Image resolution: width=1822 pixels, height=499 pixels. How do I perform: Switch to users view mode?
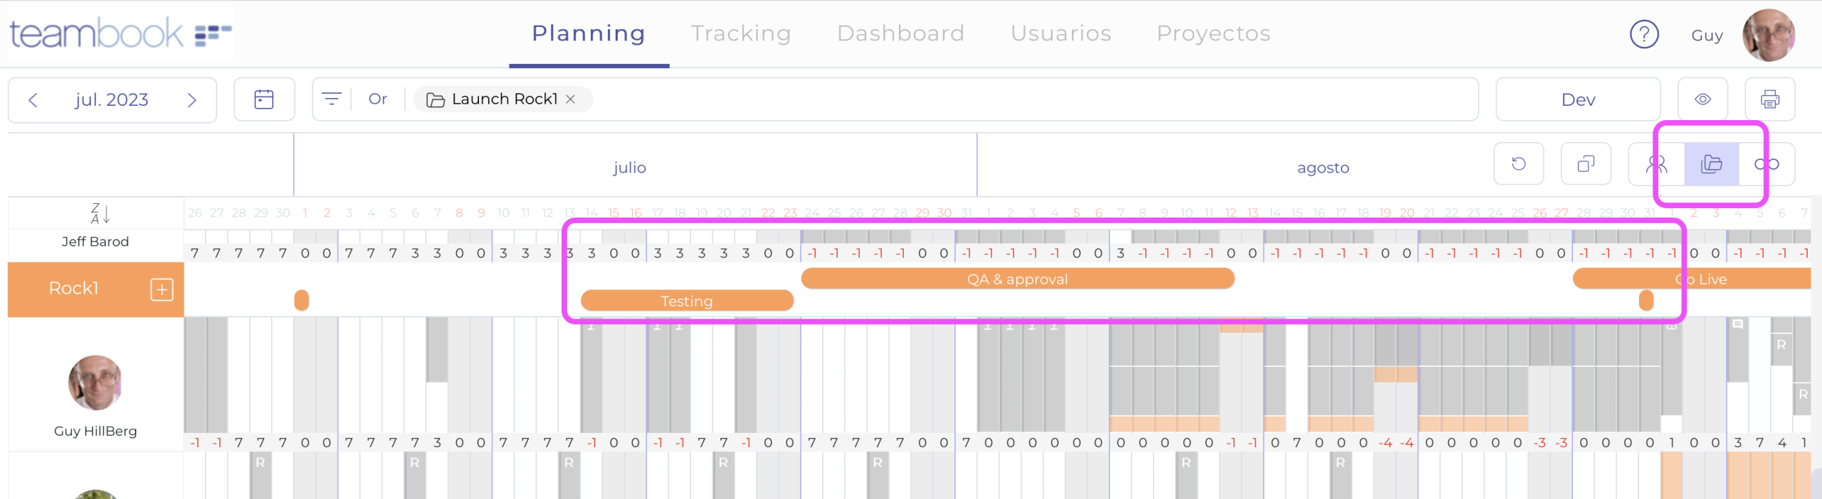(1656, 164)
